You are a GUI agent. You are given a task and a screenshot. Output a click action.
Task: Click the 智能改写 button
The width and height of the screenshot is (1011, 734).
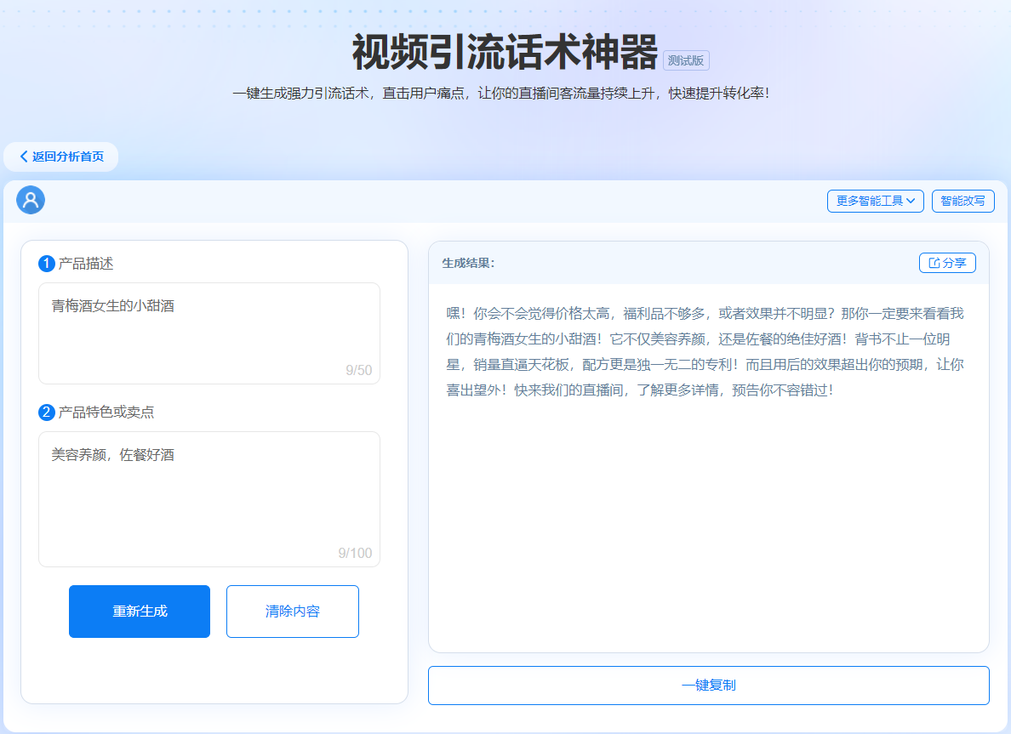coord(962,201)
